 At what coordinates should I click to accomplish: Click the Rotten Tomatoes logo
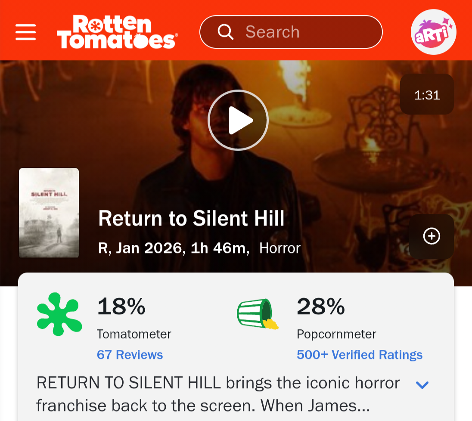click(117, 32)
